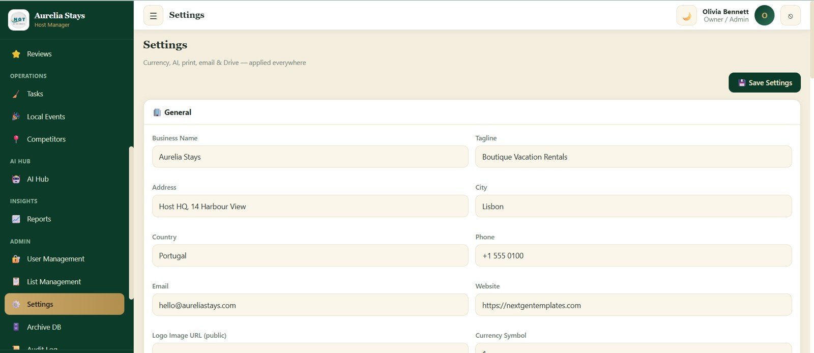Click the Aurelia Stays logo icon
The width and height of the screenshot is (814, 353).
click(x=19, y=20)
